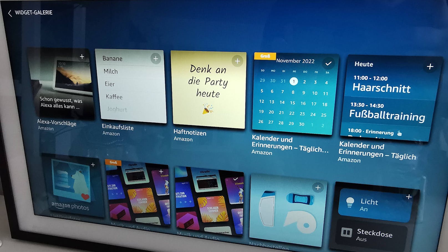Viewport: 448px width, 252px height.
Task: Open 'Kalender und Erinnerungen – Täglich...' large label
Action: pyautogui.click(x=290, y=144)
